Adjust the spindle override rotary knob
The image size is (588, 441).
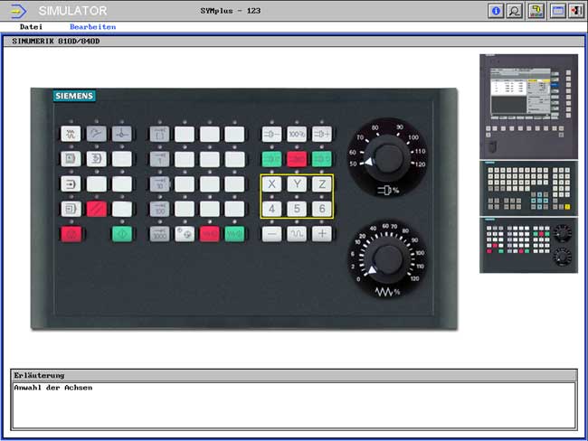click(x=387, y=160)
